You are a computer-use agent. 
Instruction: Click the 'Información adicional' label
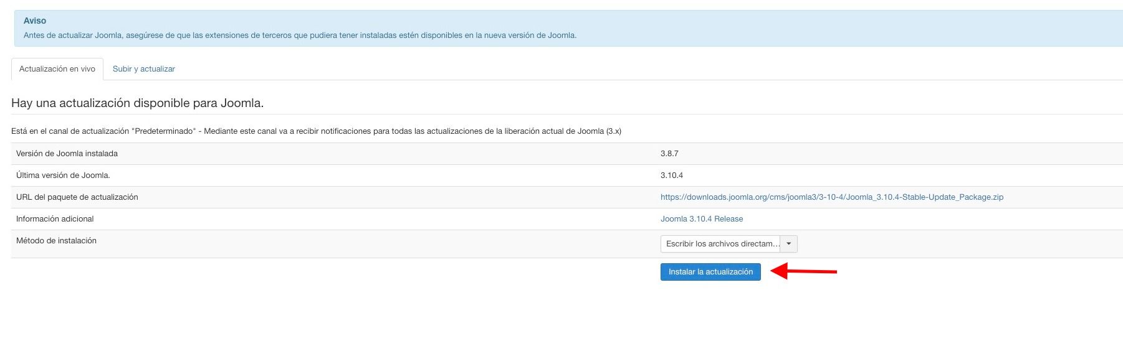click(55, 219)
